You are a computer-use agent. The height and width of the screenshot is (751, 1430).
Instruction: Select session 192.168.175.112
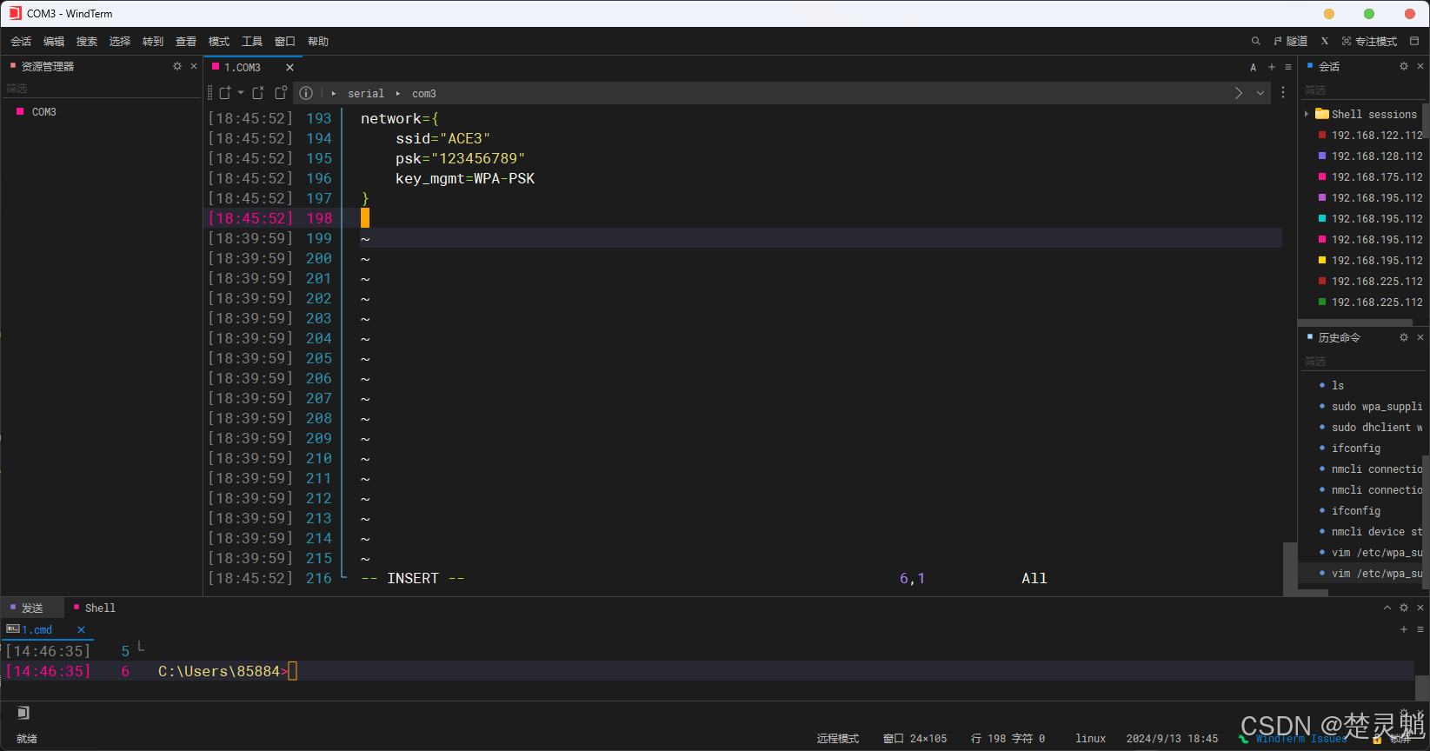1377,177
